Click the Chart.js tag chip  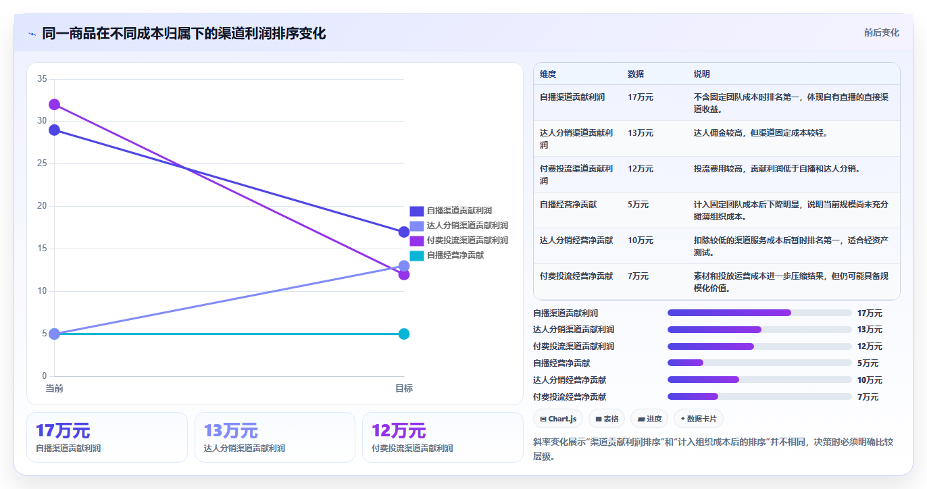558,419
